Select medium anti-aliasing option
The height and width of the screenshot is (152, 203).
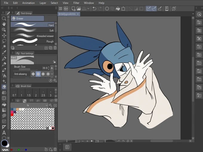click(x=43, y=74)
